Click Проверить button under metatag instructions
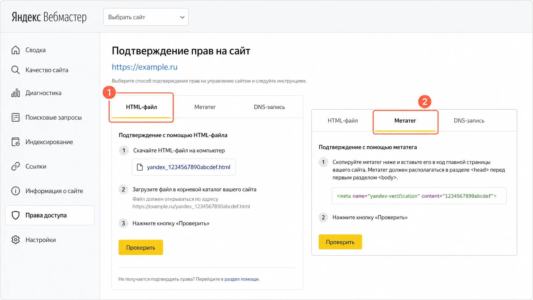Viewport: 533px width, 300px height. click(x=340, y=242)
